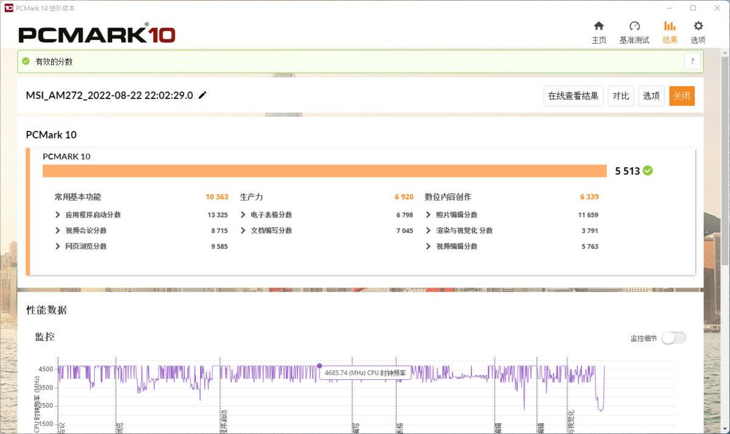Viewport: 730px width, 434px height.
Task: Click the PCMARK 10 logo
Action: 97,34
